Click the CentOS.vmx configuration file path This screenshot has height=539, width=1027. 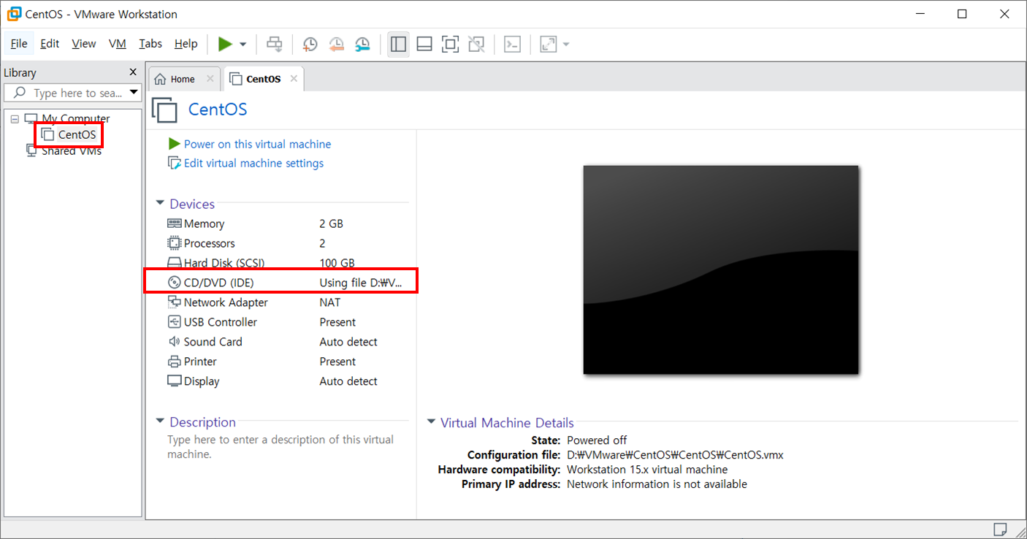pyautogui.click(x=675, y=455)
